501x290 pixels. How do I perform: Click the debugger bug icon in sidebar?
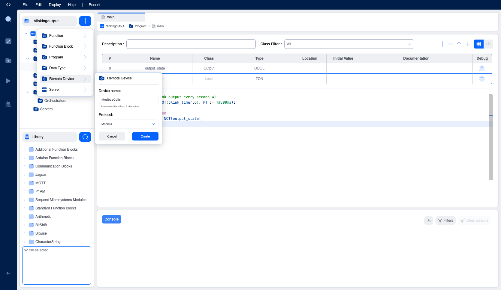pyautogui.click(x=8, y=104)
